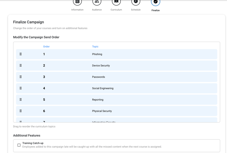The width and height of the screenshot is (227, 153).
Task: Click the Order column header
Action: coord(46,47)
